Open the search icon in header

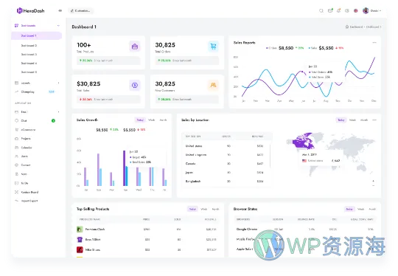click(321, 10)
